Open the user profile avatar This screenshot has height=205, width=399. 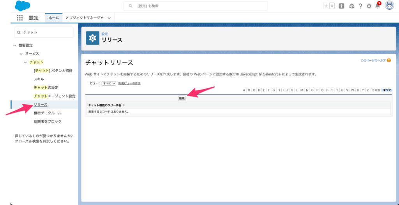tap(389, 5)
